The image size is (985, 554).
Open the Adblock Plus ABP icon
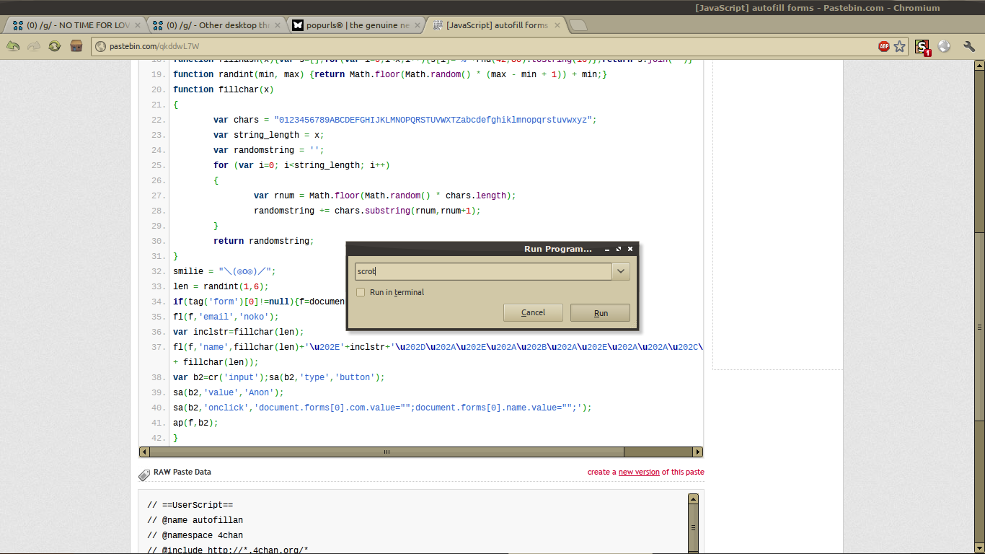coord(883,46)
